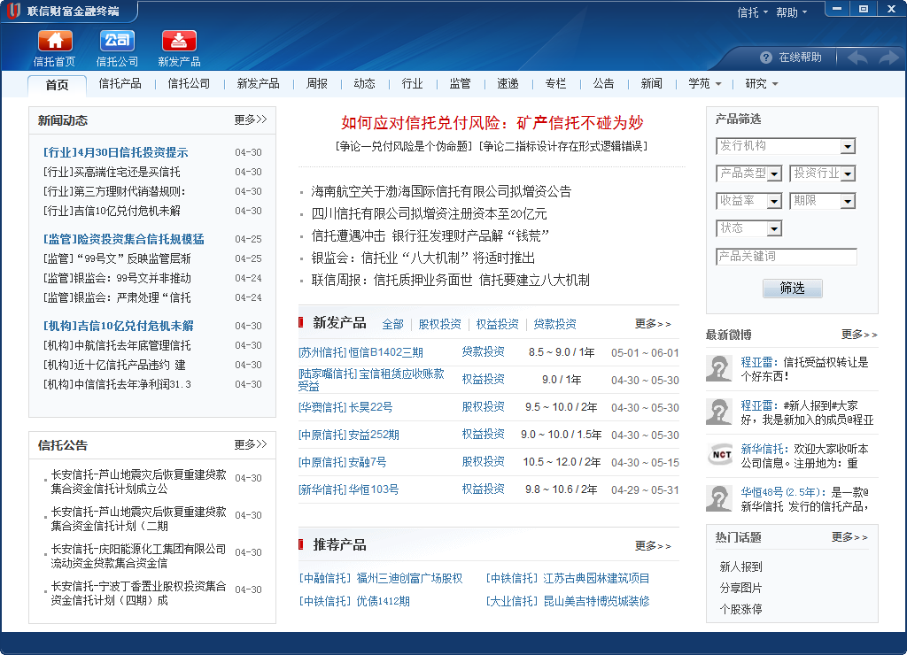Open 更多 in 新发产品 section
The width and height of the screenshot is (907, 655).
point(653,324)
